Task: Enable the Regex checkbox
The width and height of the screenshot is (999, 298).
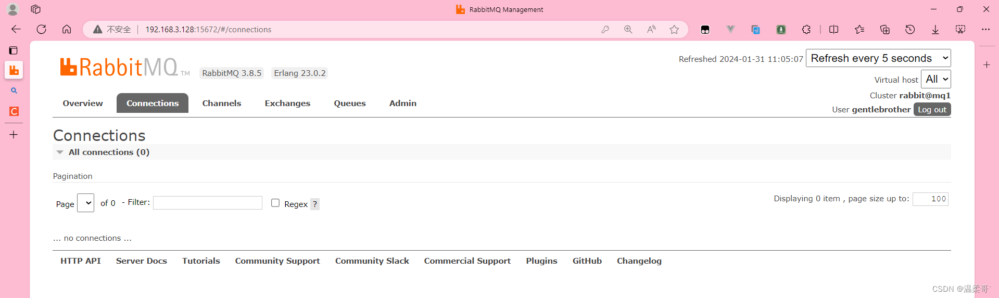Action: [275, 203]
